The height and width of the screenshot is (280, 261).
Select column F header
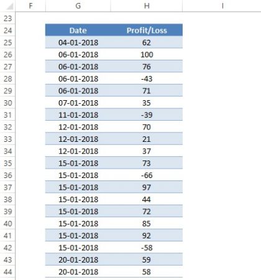(x=30, y=6)
